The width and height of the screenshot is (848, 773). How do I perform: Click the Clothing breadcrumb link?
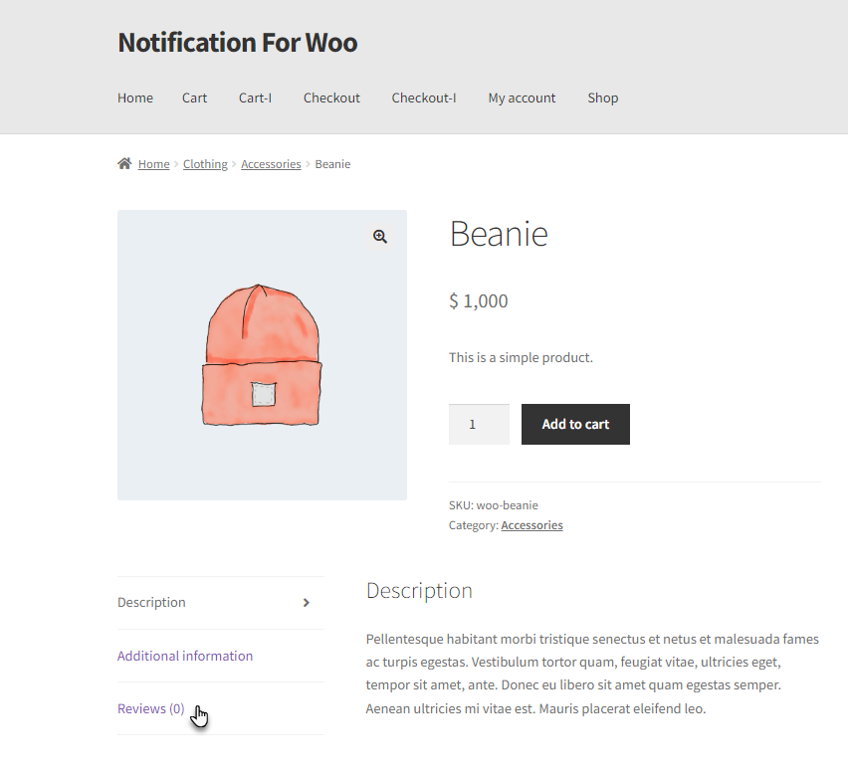click(205, 164)
